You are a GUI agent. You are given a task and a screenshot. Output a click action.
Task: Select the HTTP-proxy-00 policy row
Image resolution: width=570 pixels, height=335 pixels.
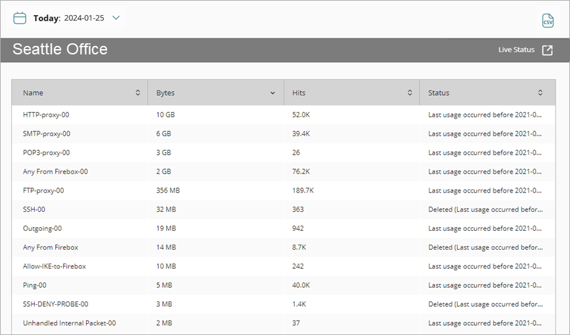(46, 115)
